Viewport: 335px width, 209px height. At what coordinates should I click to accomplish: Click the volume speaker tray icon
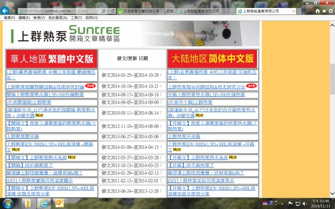point(305,203)
